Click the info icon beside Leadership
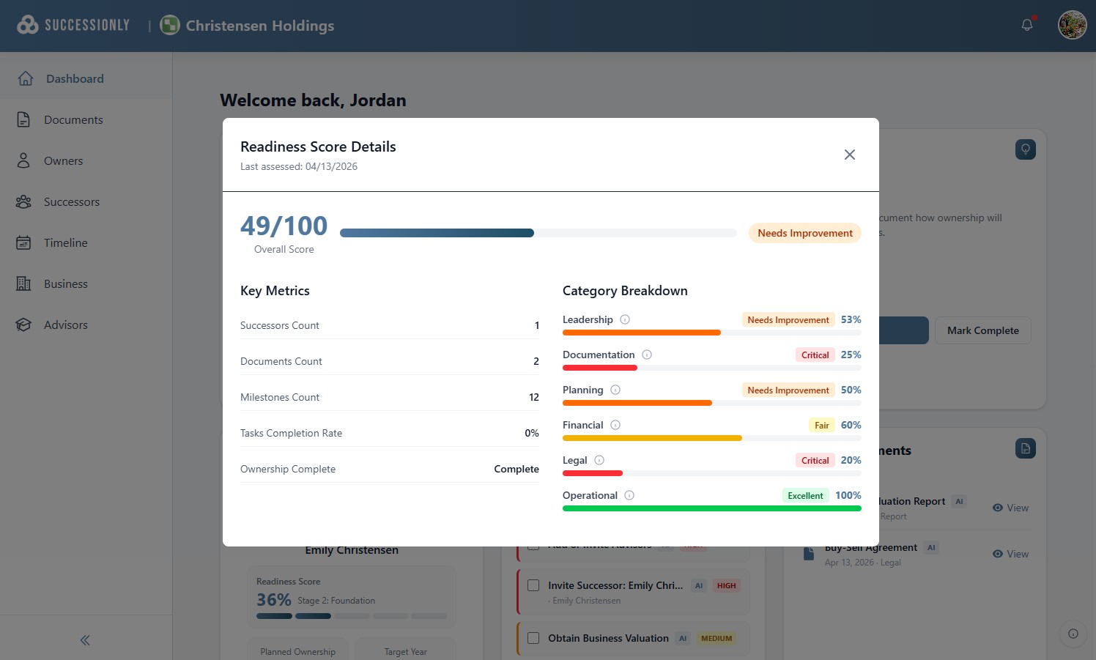Screen dimensions: 1096x660 [x=625, y=319]
